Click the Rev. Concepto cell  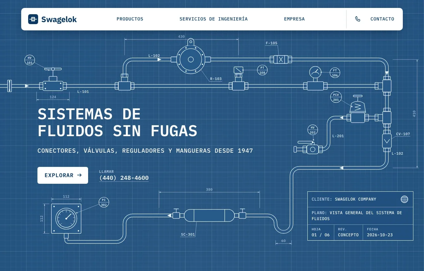click(x=348, y=232)
